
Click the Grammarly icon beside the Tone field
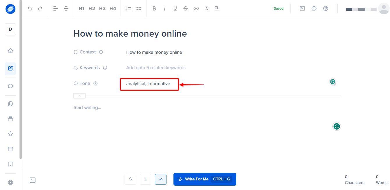[333, 82]
